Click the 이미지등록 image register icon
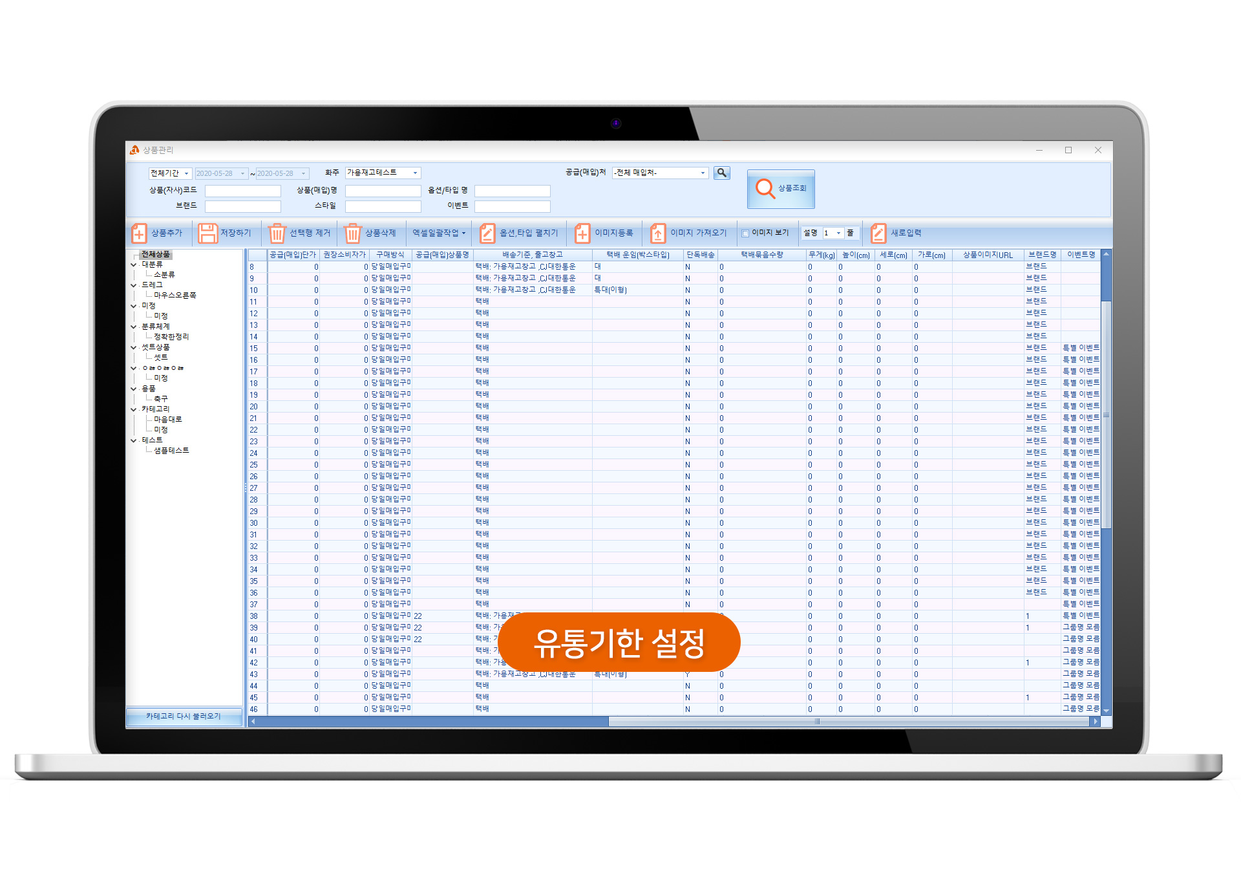1241x873 pixels. click(582, 233)
